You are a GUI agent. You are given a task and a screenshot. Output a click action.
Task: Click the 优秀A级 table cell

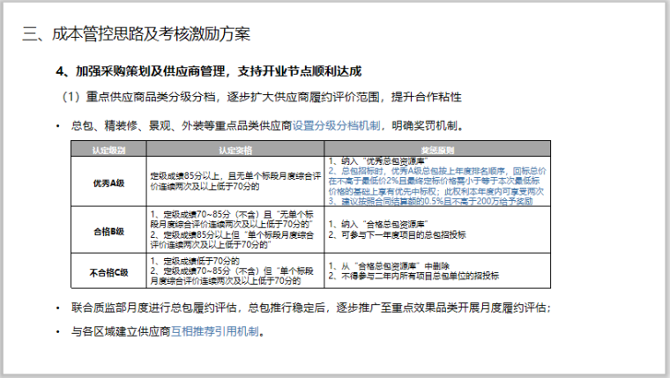[109, 183]
